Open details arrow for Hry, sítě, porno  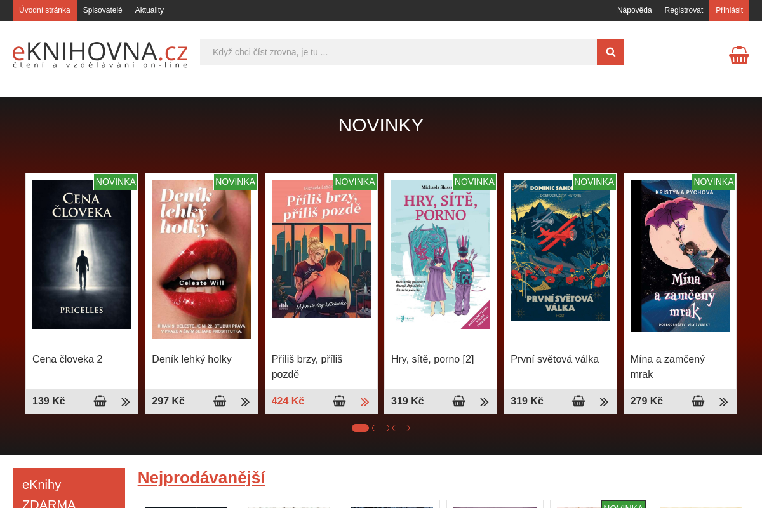click(x=485, y=402)
